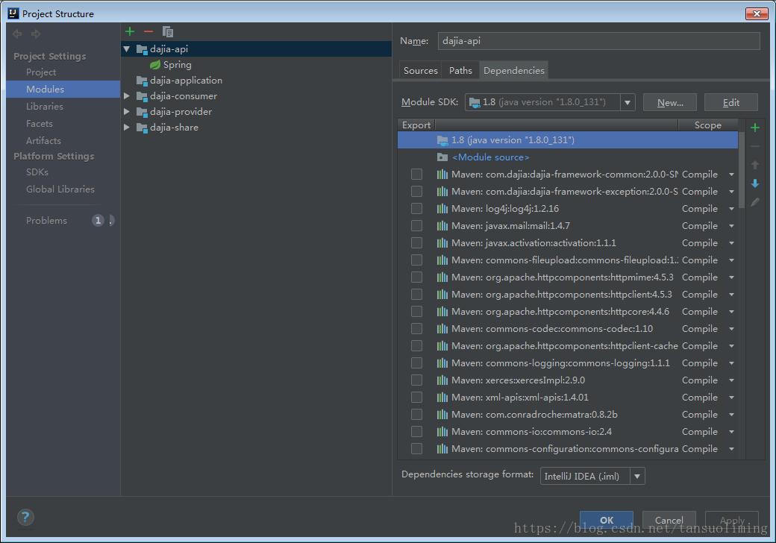Image resolution: width=776 pixels, height=543 pixels.
Task: Switch to the Paths tab
Action: click(461, 71)
